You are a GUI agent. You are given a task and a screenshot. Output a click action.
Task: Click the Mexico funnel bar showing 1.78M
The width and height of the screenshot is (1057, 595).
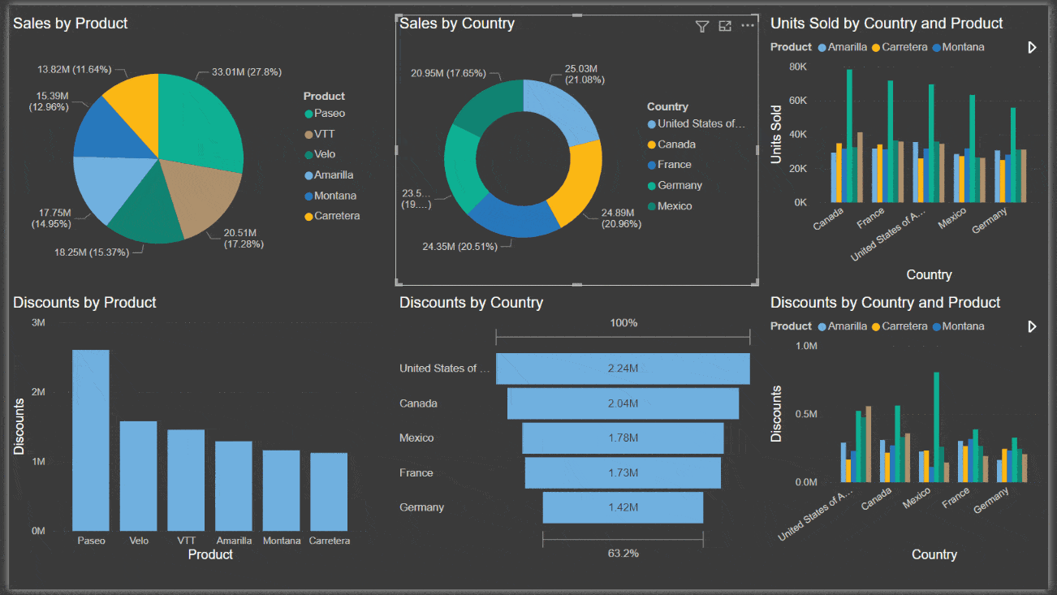(x=623, y=438)
